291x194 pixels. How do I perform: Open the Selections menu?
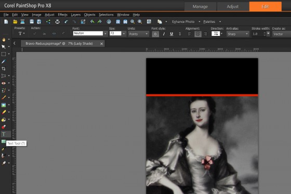click(106, 15)
